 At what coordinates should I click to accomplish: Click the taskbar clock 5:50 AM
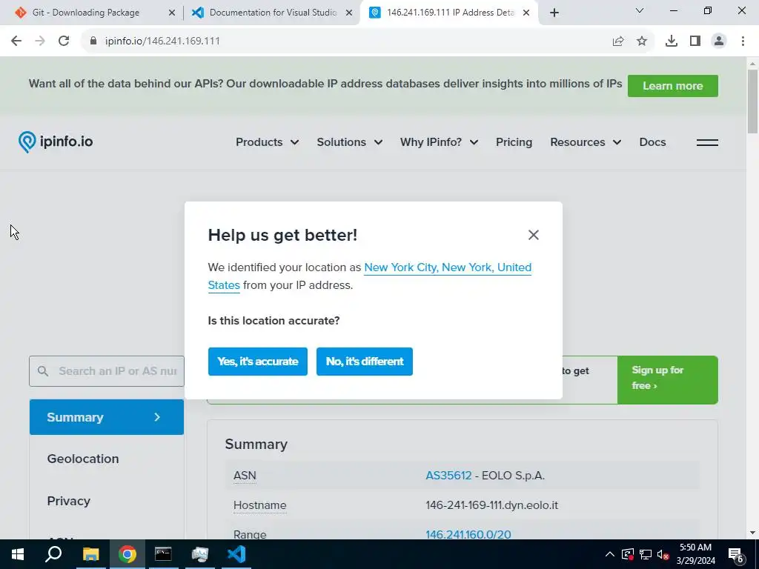[695, 548]
